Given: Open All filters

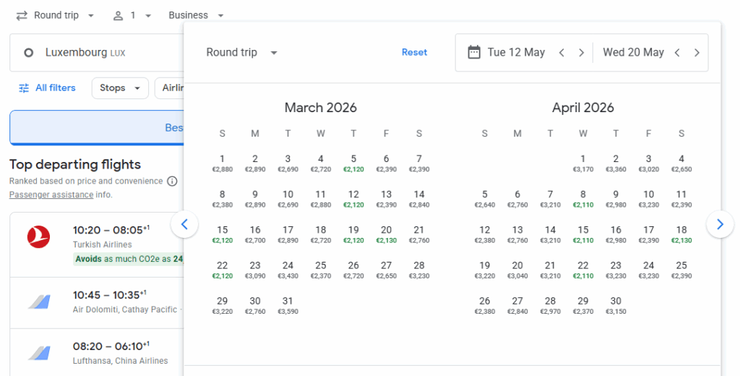Looking at the screenshot, I should click(x=47, y=88).
